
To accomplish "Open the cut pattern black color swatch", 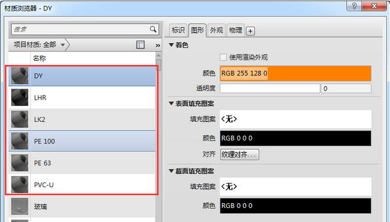I will point(295,205).
